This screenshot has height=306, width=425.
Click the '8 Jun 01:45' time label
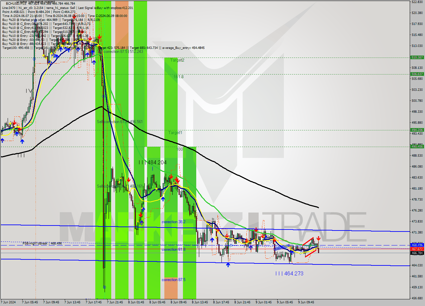coord(135,302)
